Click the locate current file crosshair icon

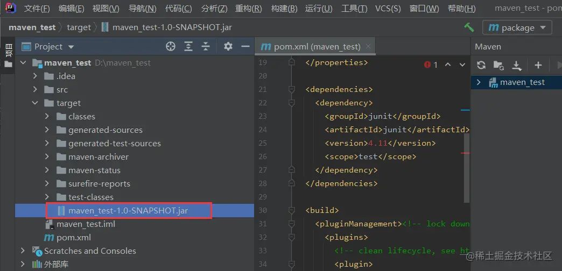click(x=171, y=46)
